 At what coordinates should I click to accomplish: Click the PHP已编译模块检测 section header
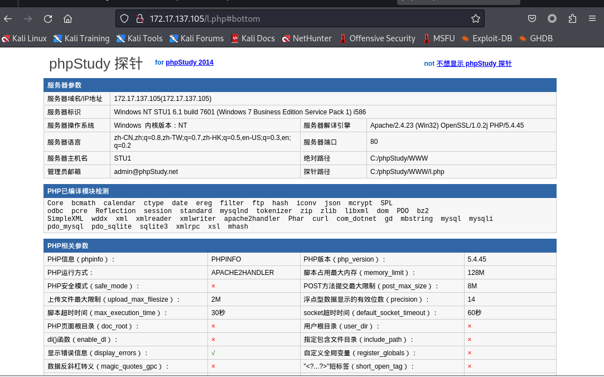pyautogui.click(x=299, y=191)
